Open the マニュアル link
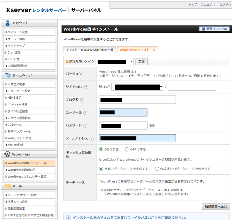 pyautogui.click(x=208, y=5)
